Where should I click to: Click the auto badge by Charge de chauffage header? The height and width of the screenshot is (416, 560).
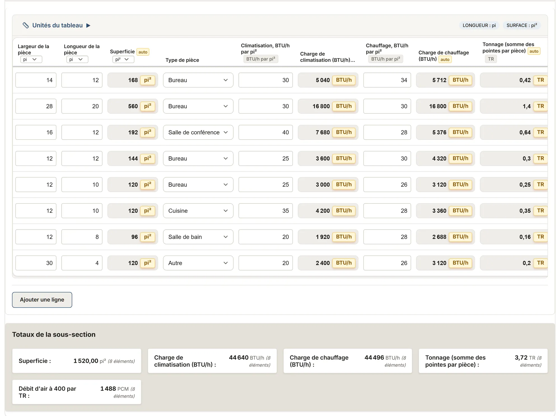[x=445, y=59]
